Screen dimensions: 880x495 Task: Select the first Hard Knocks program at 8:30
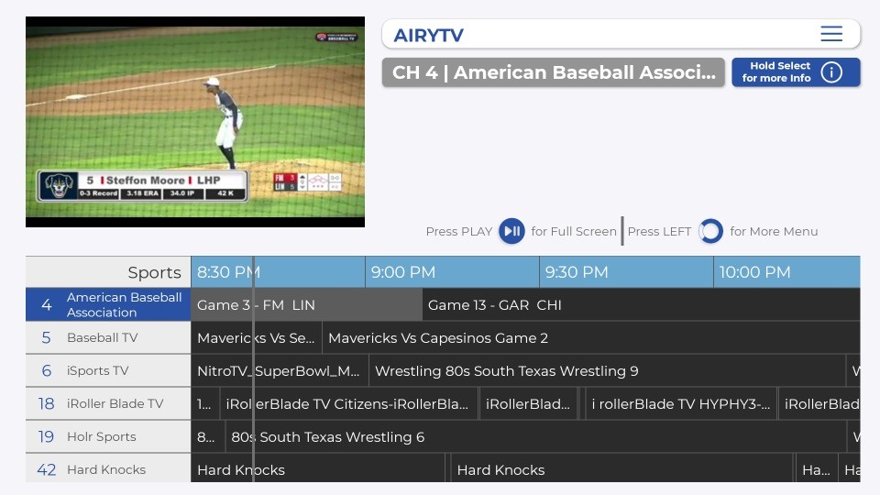pos(318,468)
